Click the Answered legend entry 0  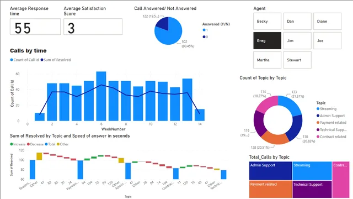[x=205, y=37]
